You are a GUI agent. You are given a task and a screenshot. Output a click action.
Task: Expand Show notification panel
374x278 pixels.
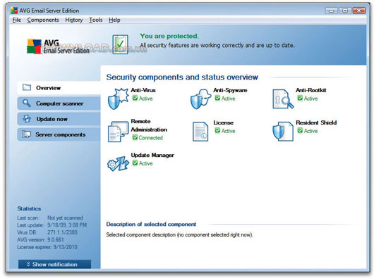coord(54,264)
